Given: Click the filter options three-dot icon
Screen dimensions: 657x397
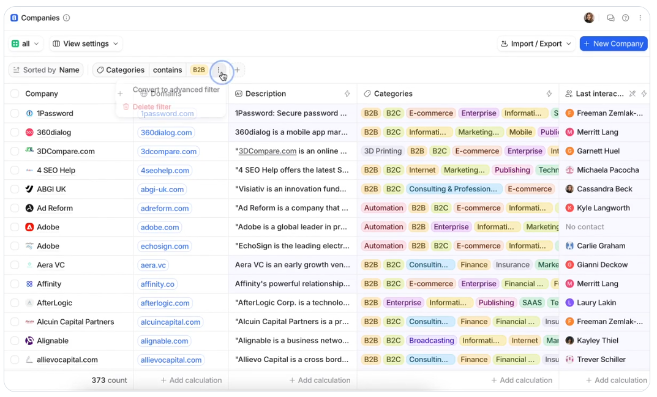Looking at the screenshot, I should [219, 70].
